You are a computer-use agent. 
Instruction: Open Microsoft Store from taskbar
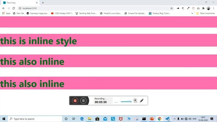click(97, 119)
